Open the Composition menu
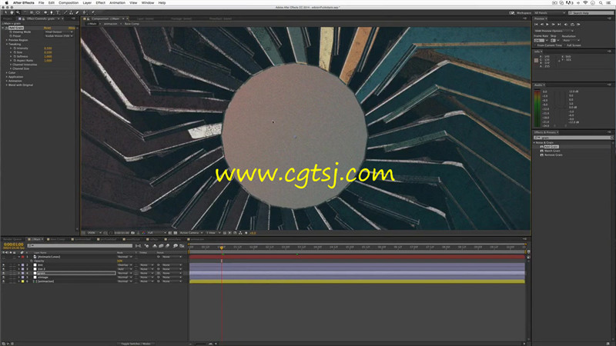 click(69, 3)
